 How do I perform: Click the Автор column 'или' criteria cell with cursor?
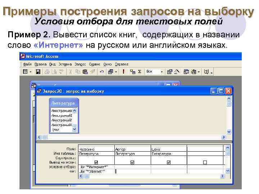coord(133,171)
